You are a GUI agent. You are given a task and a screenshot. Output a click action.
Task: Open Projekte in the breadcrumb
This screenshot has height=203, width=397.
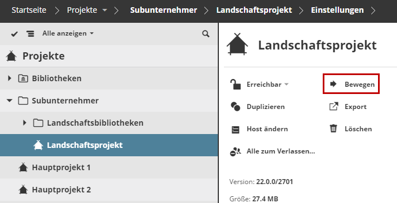[82, 10]
